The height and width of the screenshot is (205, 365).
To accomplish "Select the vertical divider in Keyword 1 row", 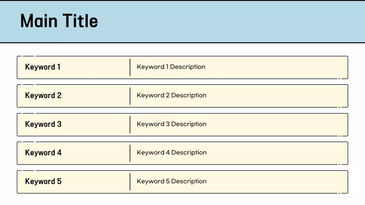I will [130, 67].
